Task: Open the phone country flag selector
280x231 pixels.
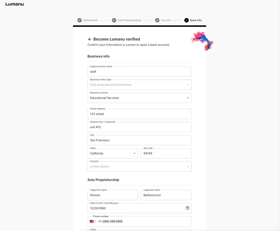Action: [x=93, y=222]
